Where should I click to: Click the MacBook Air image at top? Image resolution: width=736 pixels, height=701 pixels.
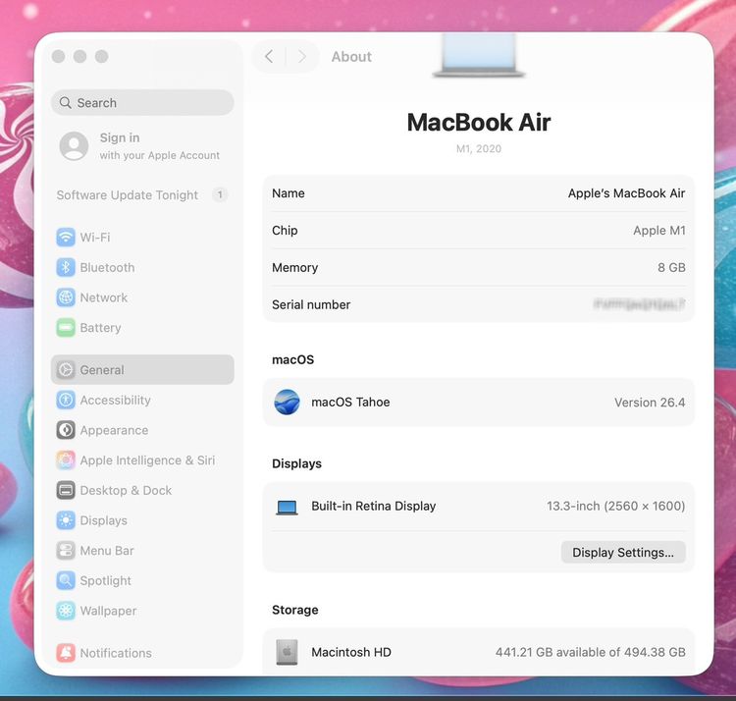coord(478,54)
